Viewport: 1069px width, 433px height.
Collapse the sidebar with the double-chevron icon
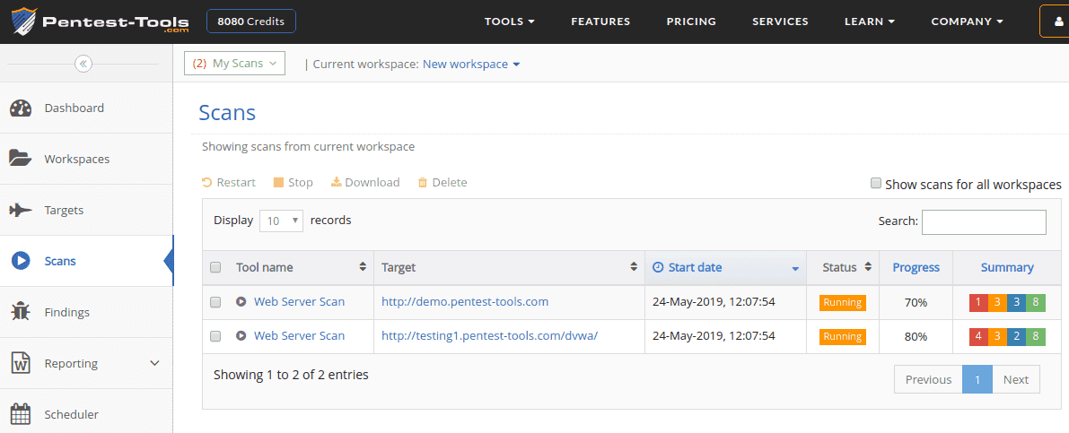tap(83, 64)
